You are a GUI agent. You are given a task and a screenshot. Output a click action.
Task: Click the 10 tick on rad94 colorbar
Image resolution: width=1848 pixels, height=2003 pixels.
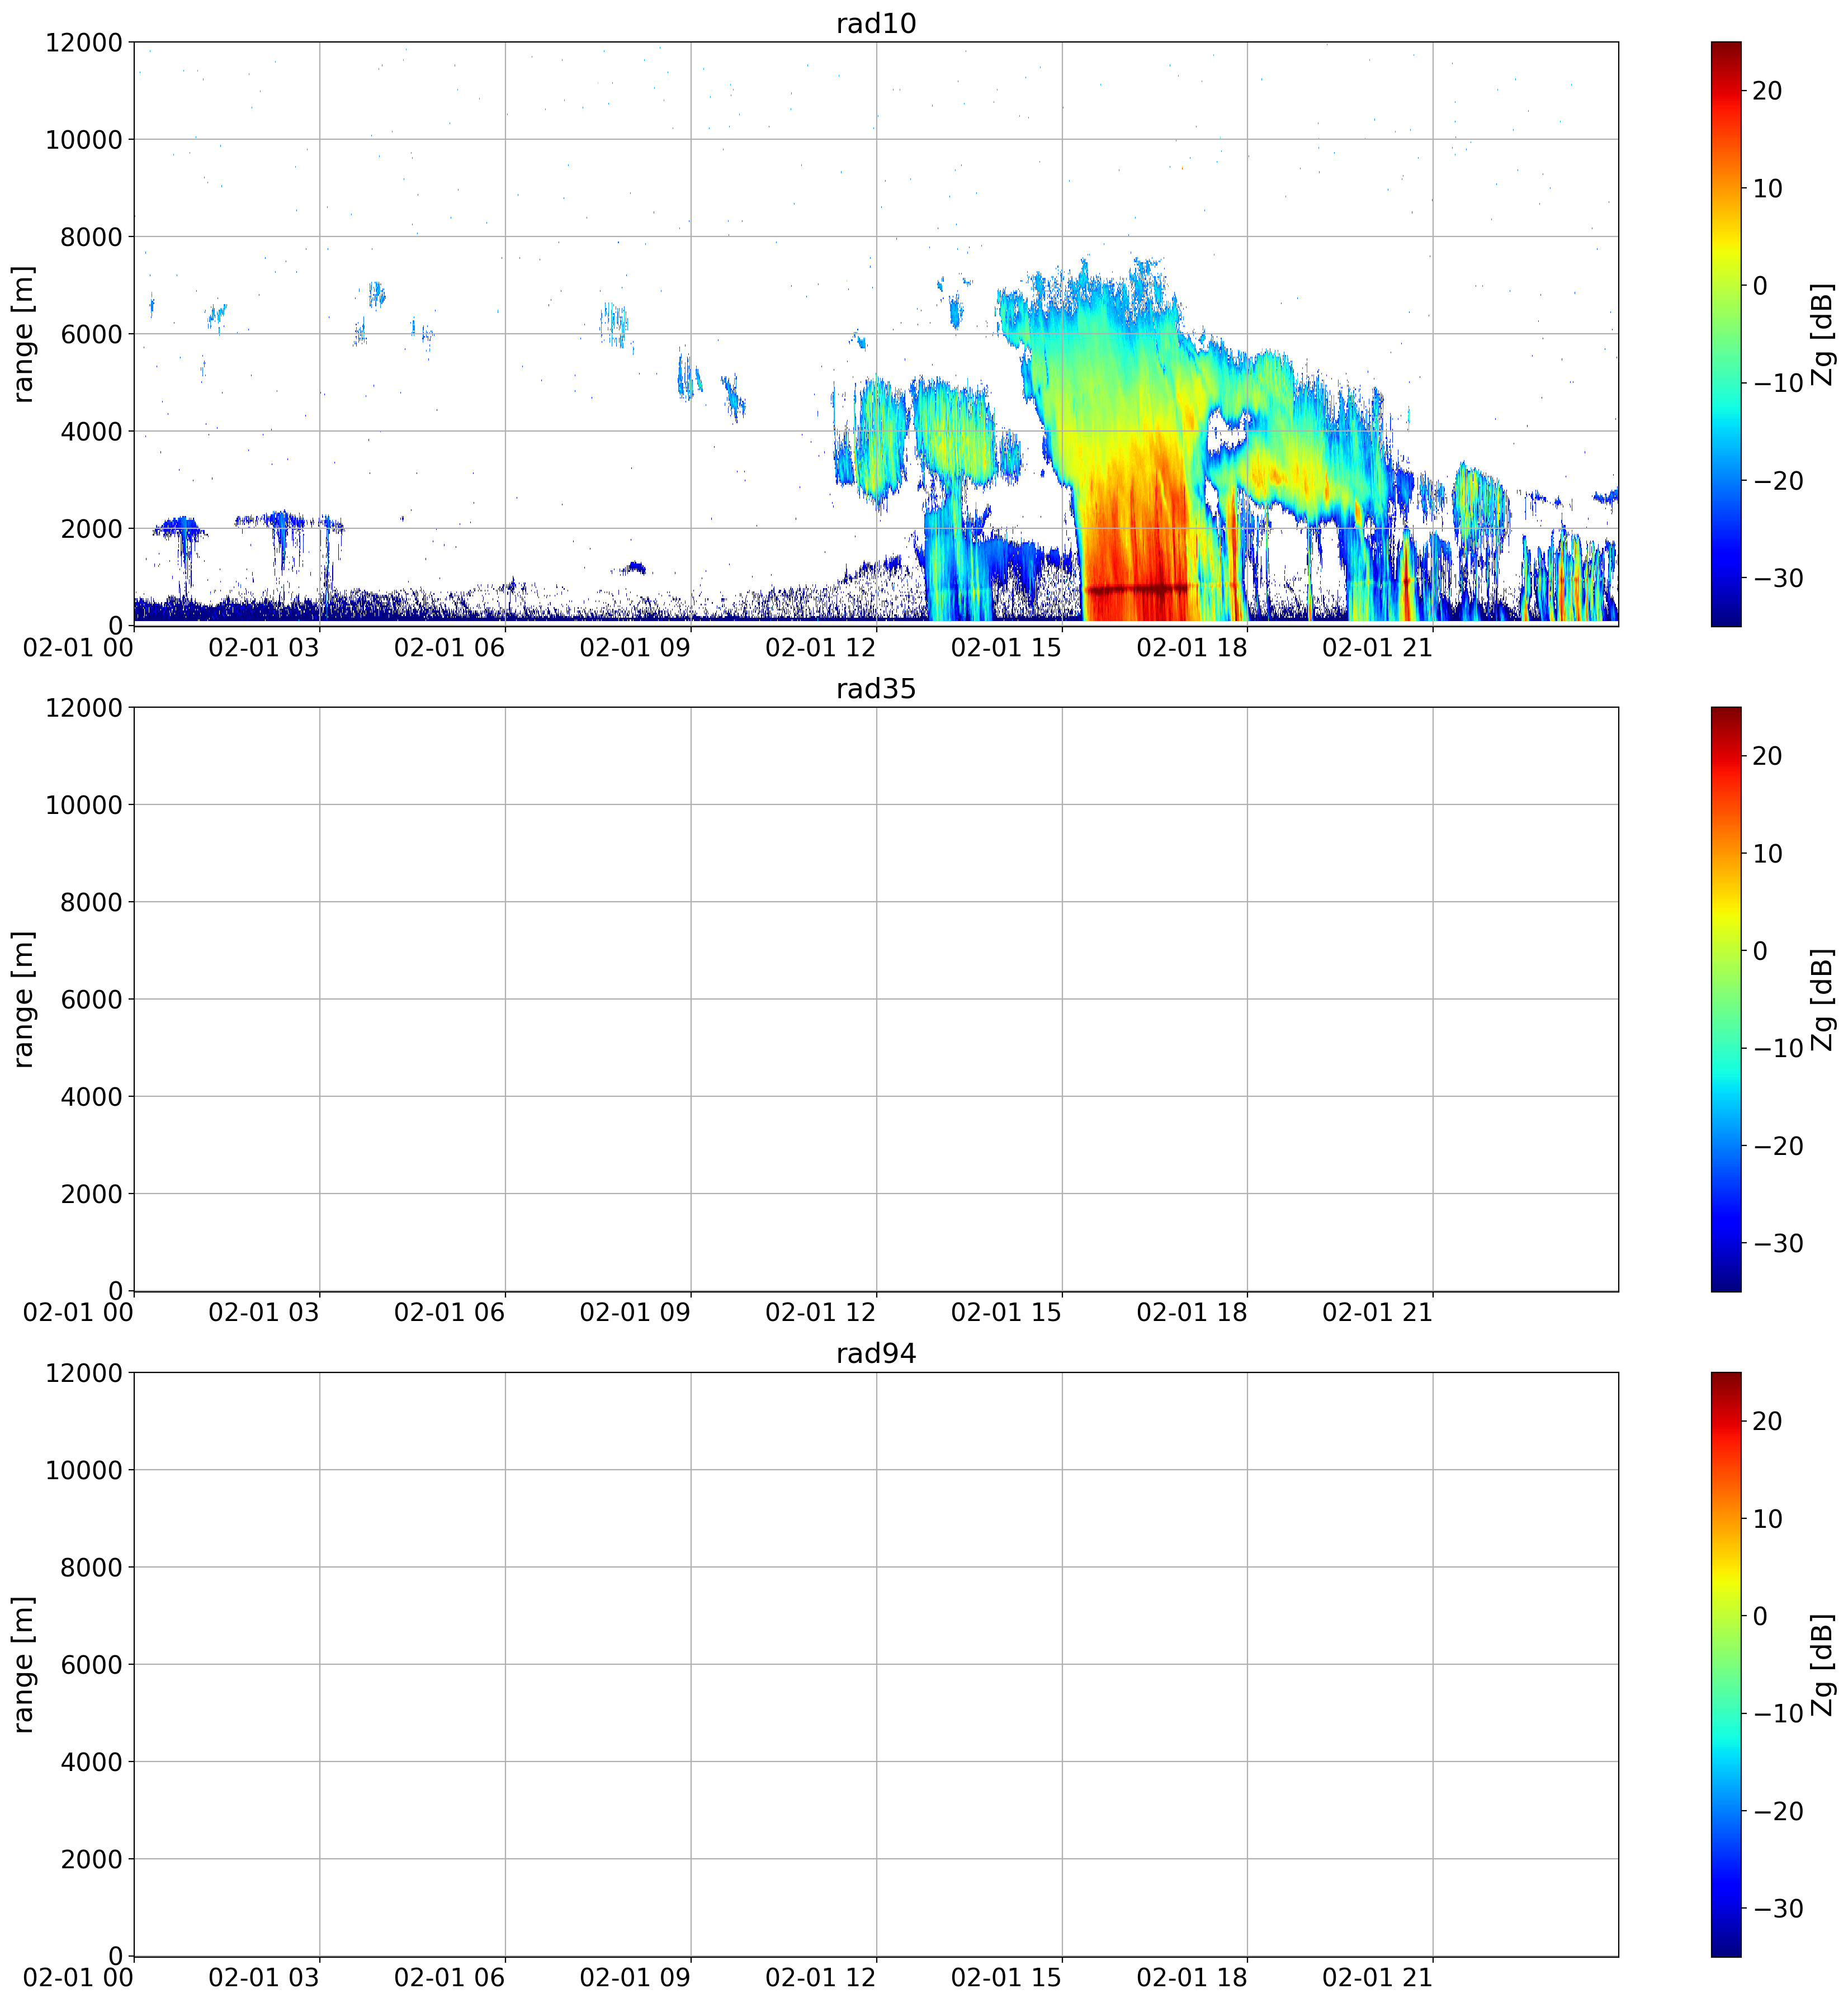point(1767,1518)
